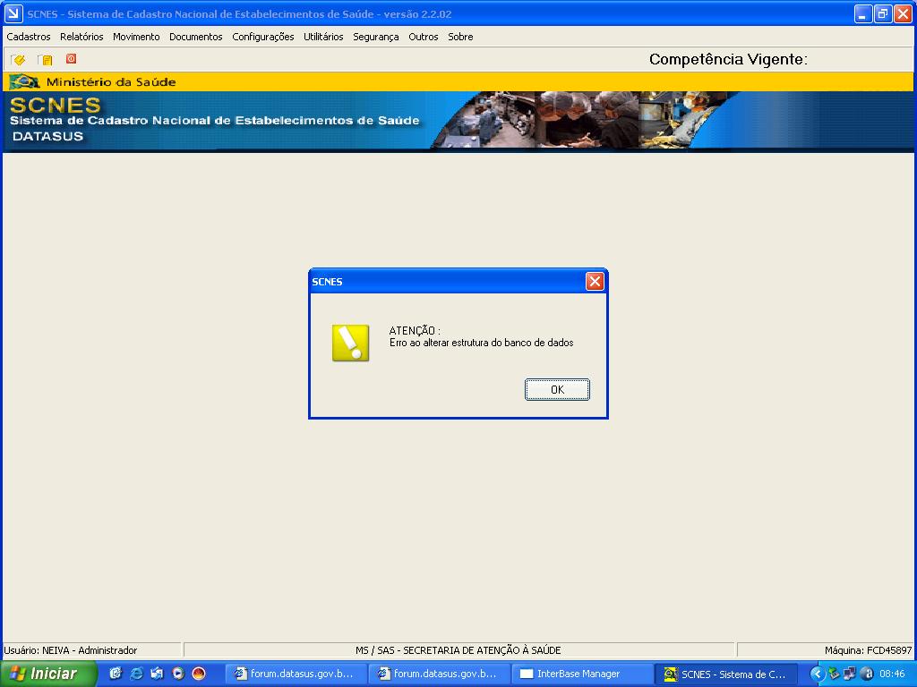Click the SCNES banner logo text
The image size is (917, 687).
click(56, 106)
